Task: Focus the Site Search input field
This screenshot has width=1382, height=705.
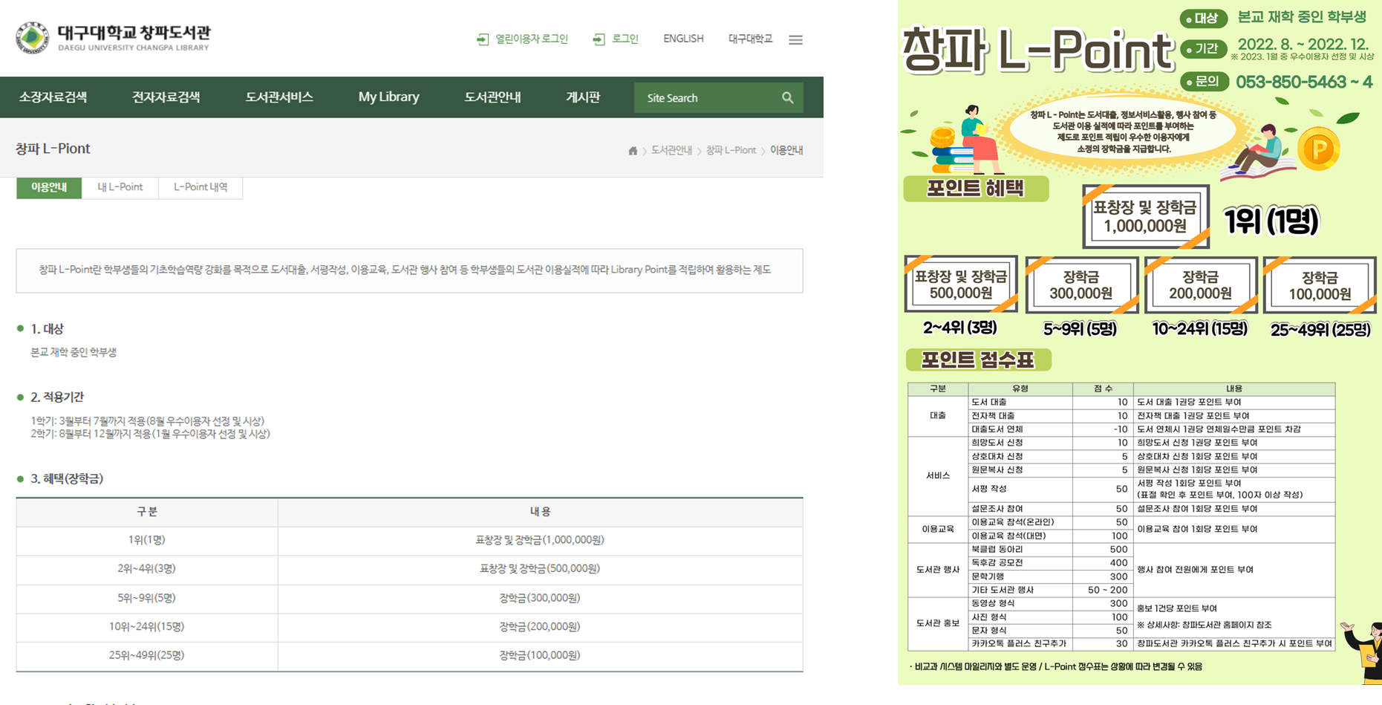Action: [x=709, y=98]
